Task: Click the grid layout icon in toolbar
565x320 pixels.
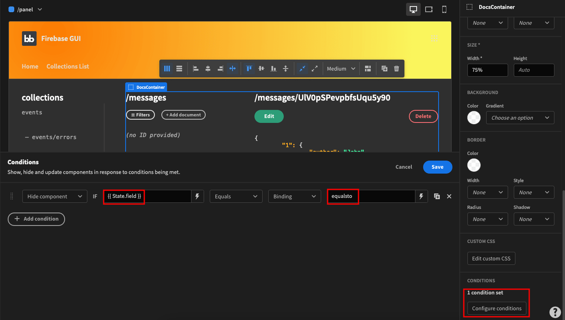Action: point(368,69)
